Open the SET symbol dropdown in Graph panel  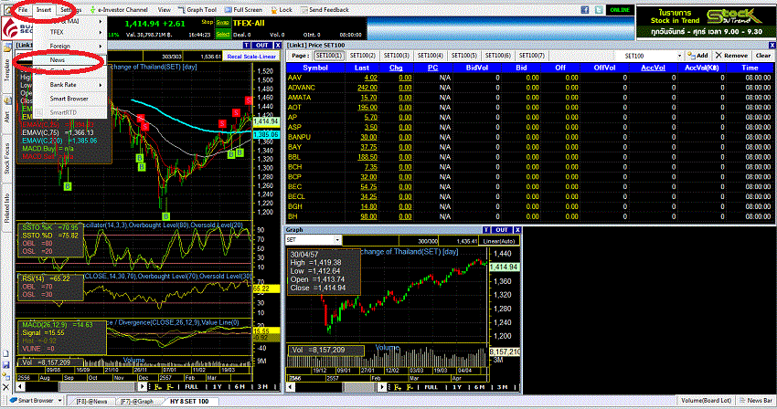click(x=337, y=240)
